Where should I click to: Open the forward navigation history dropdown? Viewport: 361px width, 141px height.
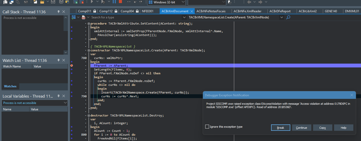[266, 2]
